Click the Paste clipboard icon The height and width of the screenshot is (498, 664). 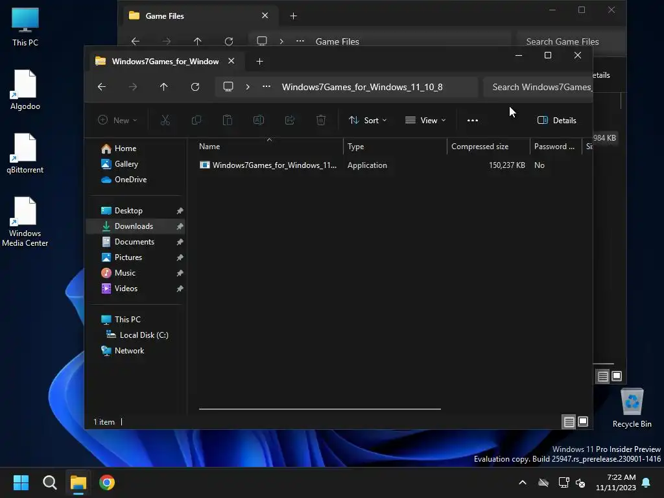tap(228, 120)
